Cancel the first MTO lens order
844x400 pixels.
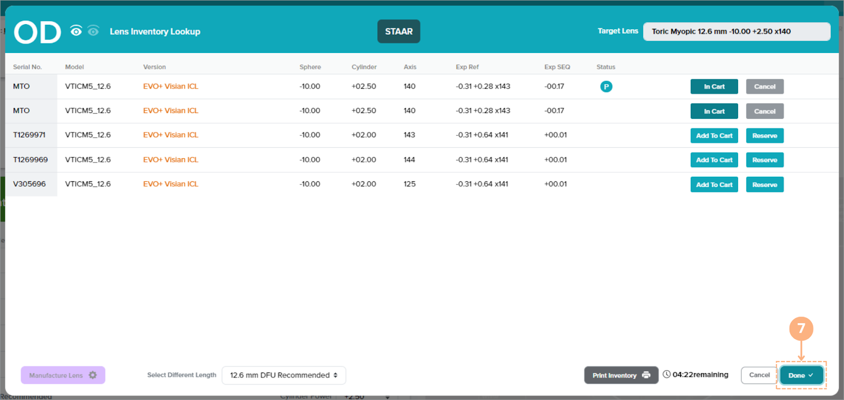coord(764,87)
